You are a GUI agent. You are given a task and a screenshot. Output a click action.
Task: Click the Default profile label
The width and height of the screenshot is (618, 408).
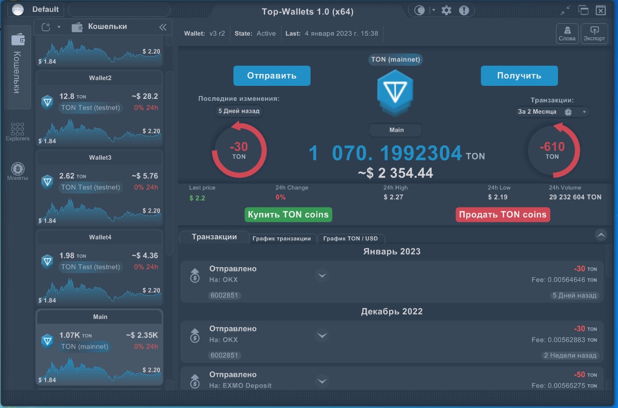tap(46, 9)
